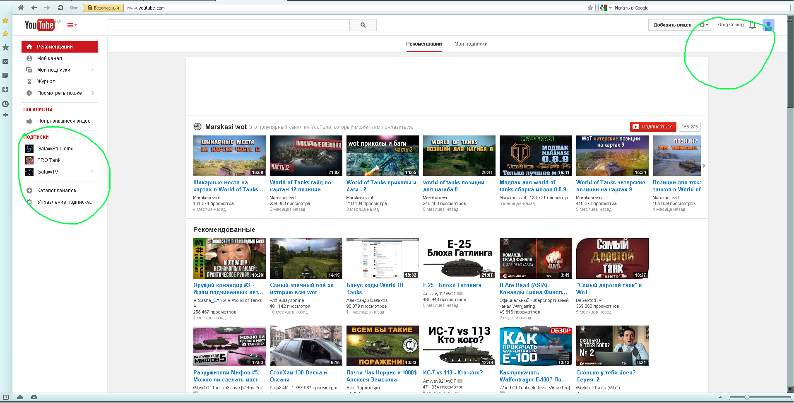Open wotreplaysonline channel name link
The width and height of the screenshot is (794, 403).
(x=287, y=300)
